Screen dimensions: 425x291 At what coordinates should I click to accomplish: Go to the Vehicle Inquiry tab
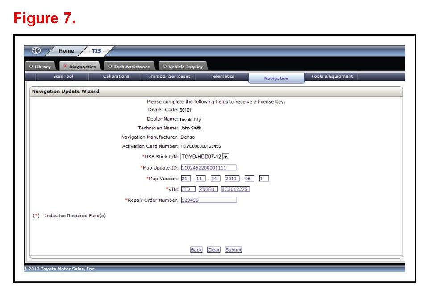tap(183, 67)
